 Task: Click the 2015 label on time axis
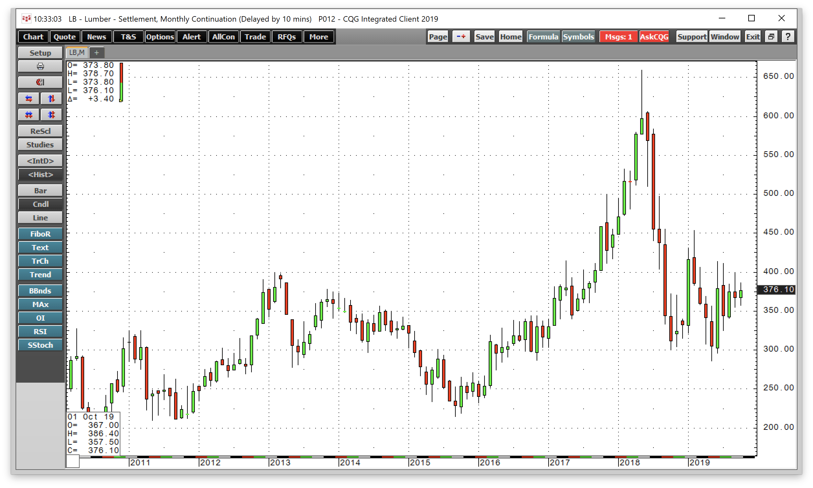click(420, 463)
